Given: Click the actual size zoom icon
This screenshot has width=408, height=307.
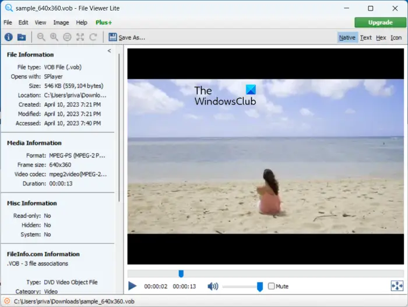Looking at the screenshot, I should tap(67, 37).
